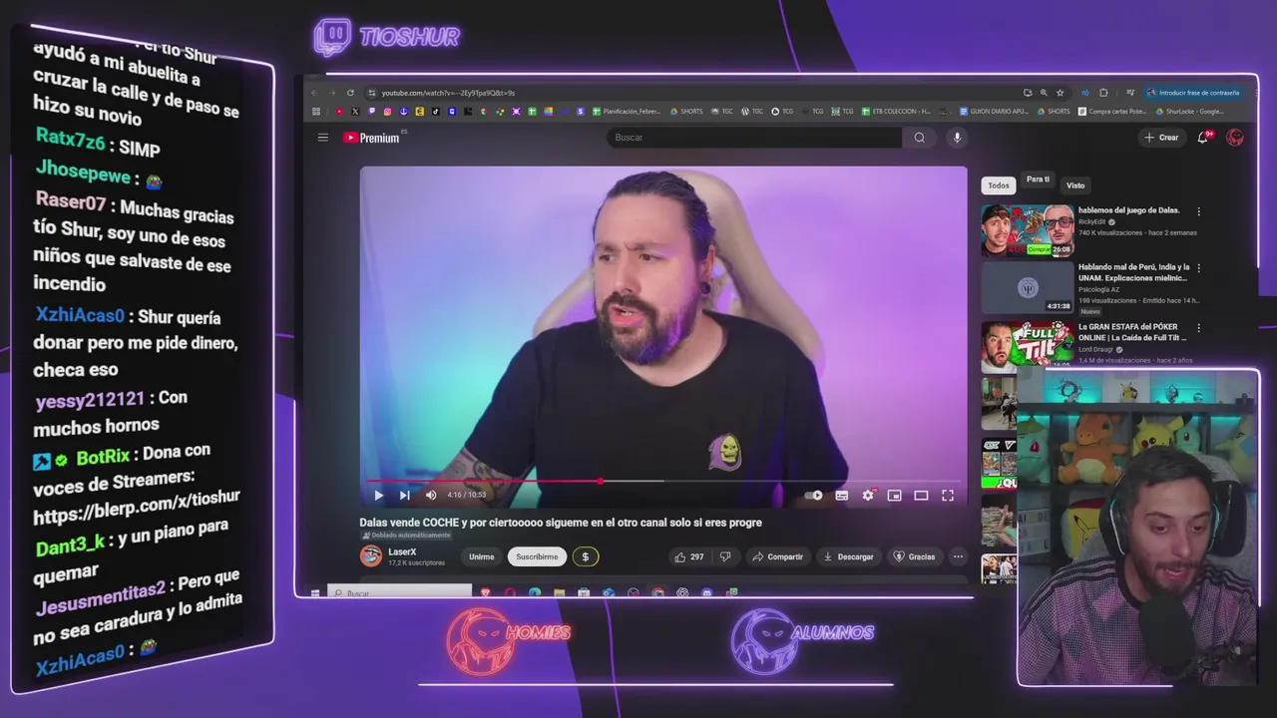Open 'Hablando mal de Perú' video title
This screenshot has width=1277, height=718.
1133,272
